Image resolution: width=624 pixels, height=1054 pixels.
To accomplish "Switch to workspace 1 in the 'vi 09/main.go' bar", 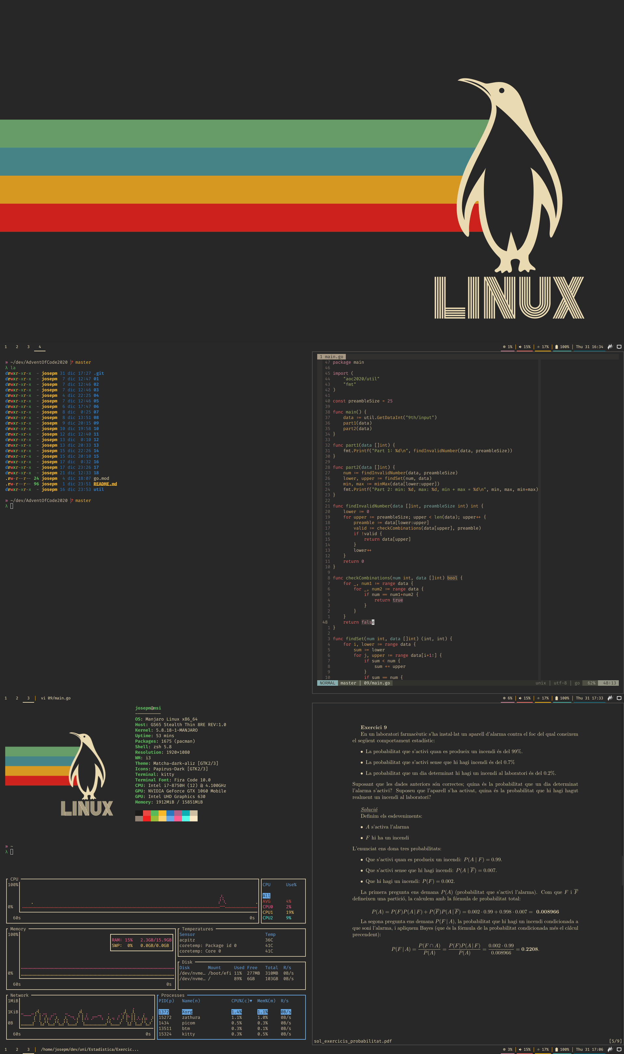I will [6, 698].
